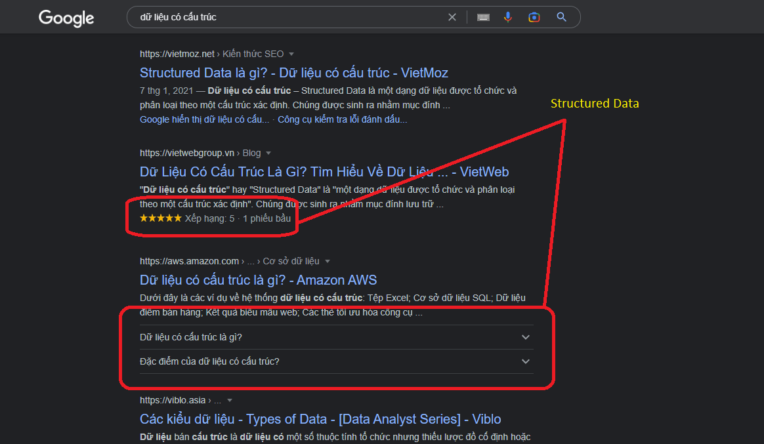Open Amazon AWS result title
764x444 pixels.
pyautogui.click(x=258, y=280)
